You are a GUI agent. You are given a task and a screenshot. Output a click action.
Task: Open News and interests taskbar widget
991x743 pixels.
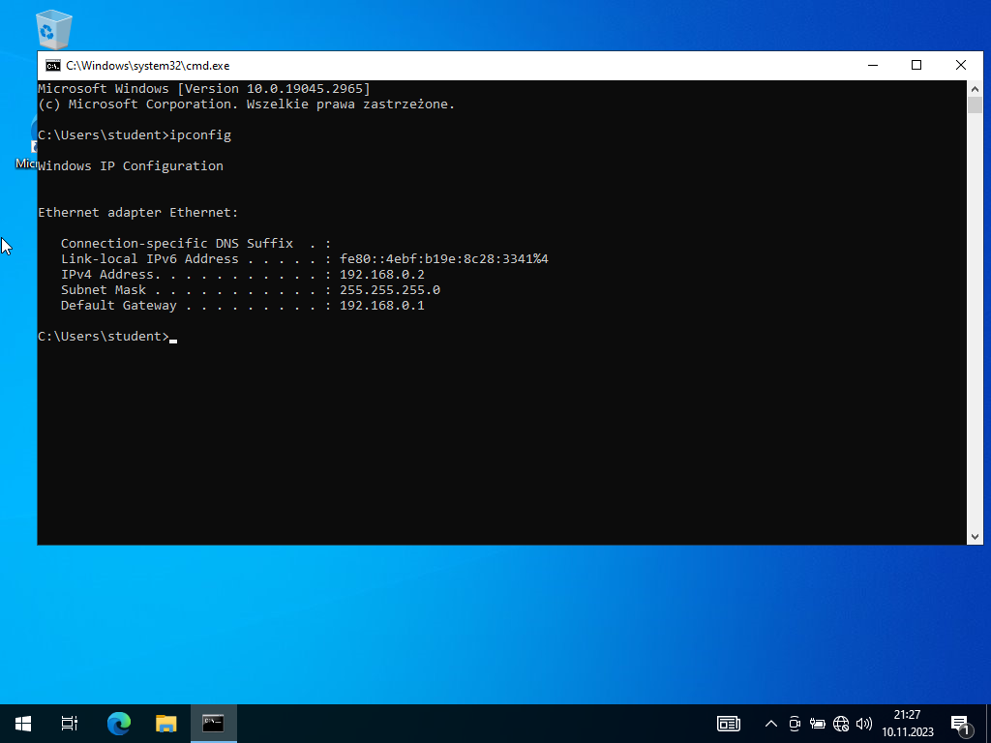728,724
